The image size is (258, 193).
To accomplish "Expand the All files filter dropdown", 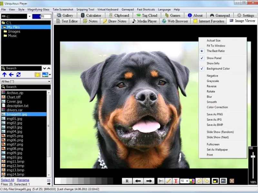I will (x=49, y=81).
